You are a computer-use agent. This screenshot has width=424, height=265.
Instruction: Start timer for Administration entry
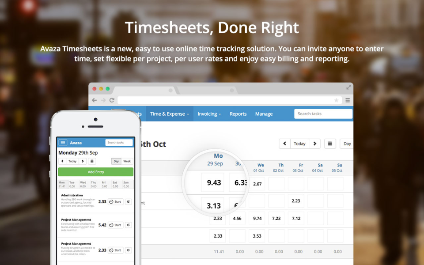[x=115, y=202]
